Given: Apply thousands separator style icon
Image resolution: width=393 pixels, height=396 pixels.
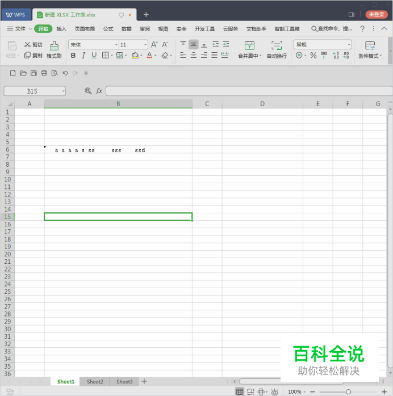Looking at the screenshot, I should 324,55.
